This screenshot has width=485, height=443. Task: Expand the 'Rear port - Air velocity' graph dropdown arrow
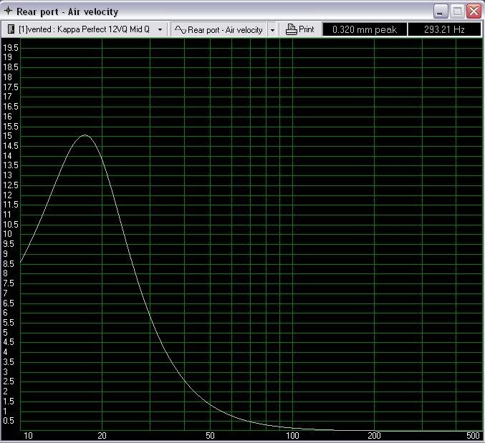pos(272,30)
